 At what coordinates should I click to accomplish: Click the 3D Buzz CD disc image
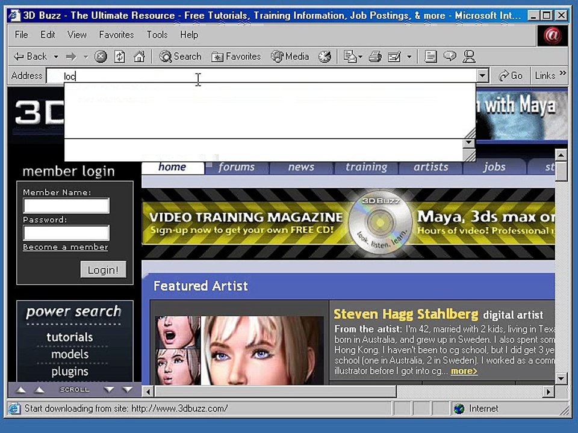(380, 223)
